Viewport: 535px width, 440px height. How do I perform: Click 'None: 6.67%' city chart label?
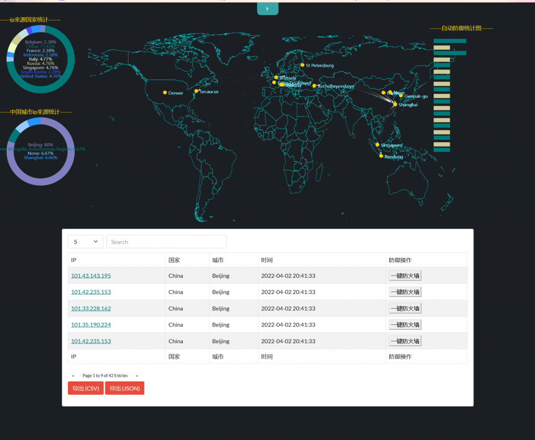(41, 153)
